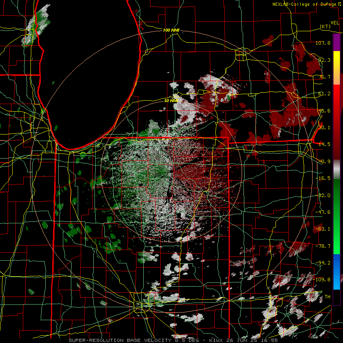Image resolution: width=343 pixels, height=343 pixels.
Task: Select the -47.6 velocity scale value
Action: point(323,212)
